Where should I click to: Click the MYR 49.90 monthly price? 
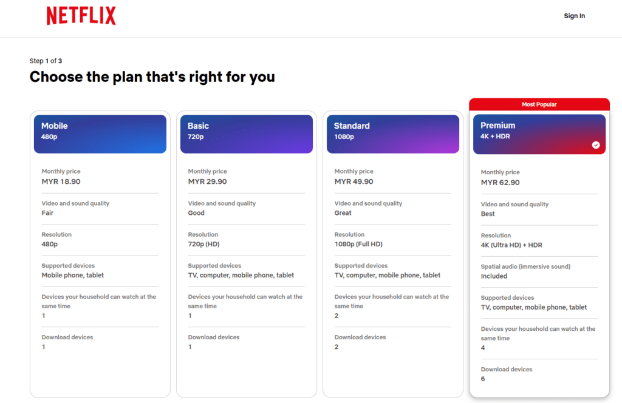point(354,181)
